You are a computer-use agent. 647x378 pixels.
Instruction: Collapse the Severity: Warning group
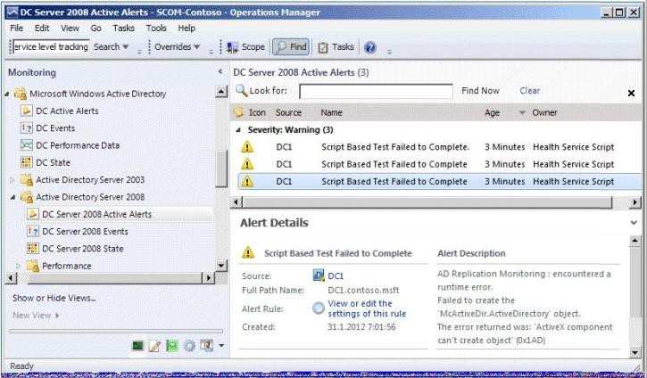tap(238, 130)
